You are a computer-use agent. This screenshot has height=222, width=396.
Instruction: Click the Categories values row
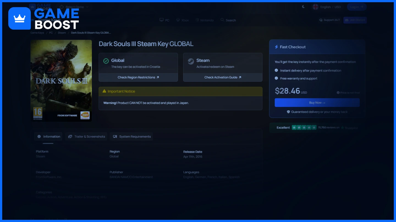[71, 197]
